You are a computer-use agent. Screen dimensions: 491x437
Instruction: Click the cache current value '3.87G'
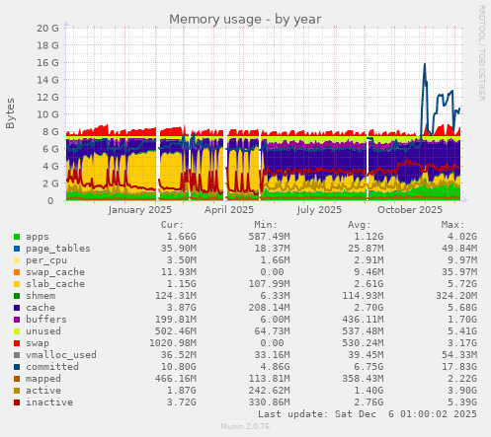point(182,308)
